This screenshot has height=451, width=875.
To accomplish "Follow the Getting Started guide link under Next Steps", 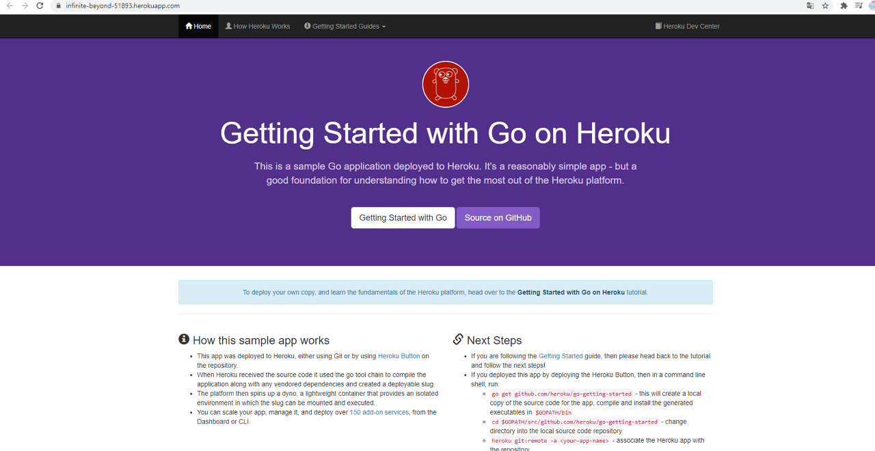I will 561,356.
